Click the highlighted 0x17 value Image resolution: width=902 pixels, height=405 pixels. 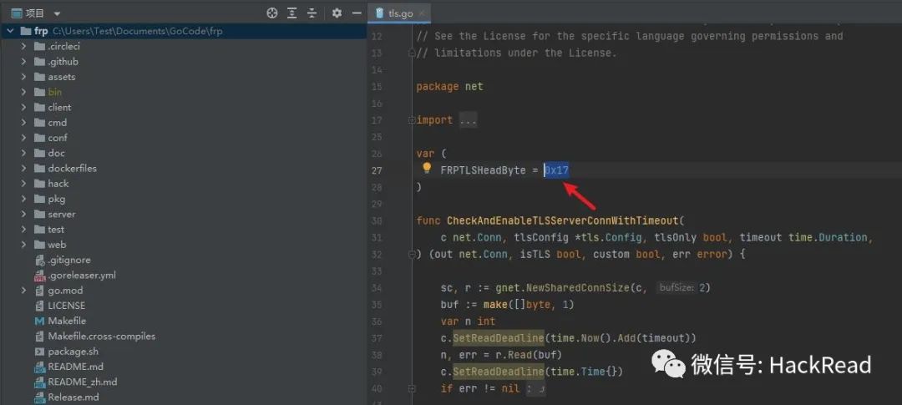pos(557,170)
